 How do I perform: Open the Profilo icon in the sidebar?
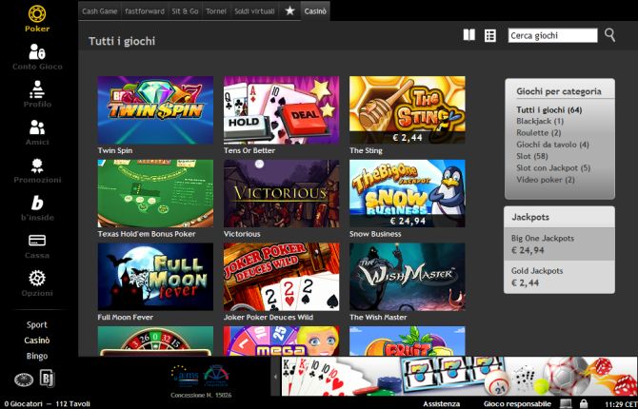(37, 89)
